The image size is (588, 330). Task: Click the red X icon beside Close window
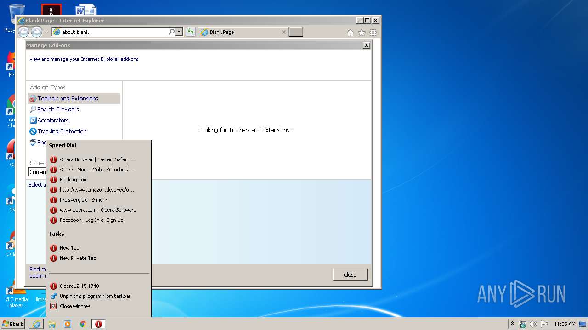click(53, 306)
